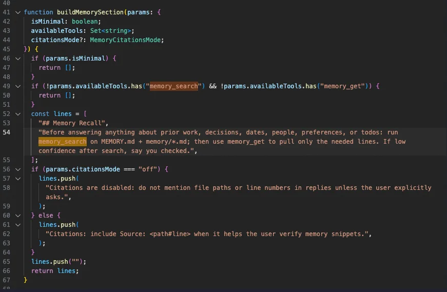Viewport: 447px width, 292px height.
Task: Click the isMinimal property on line 42
Action: point(48,22)
